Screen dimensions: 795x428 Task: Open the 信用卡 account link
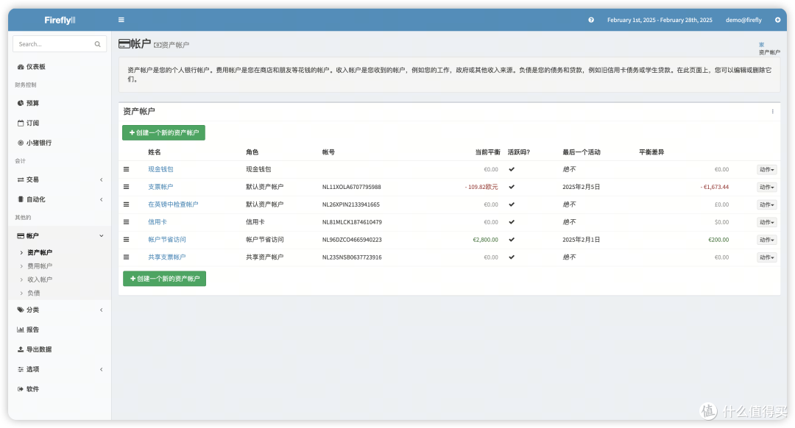coord(158,222)
